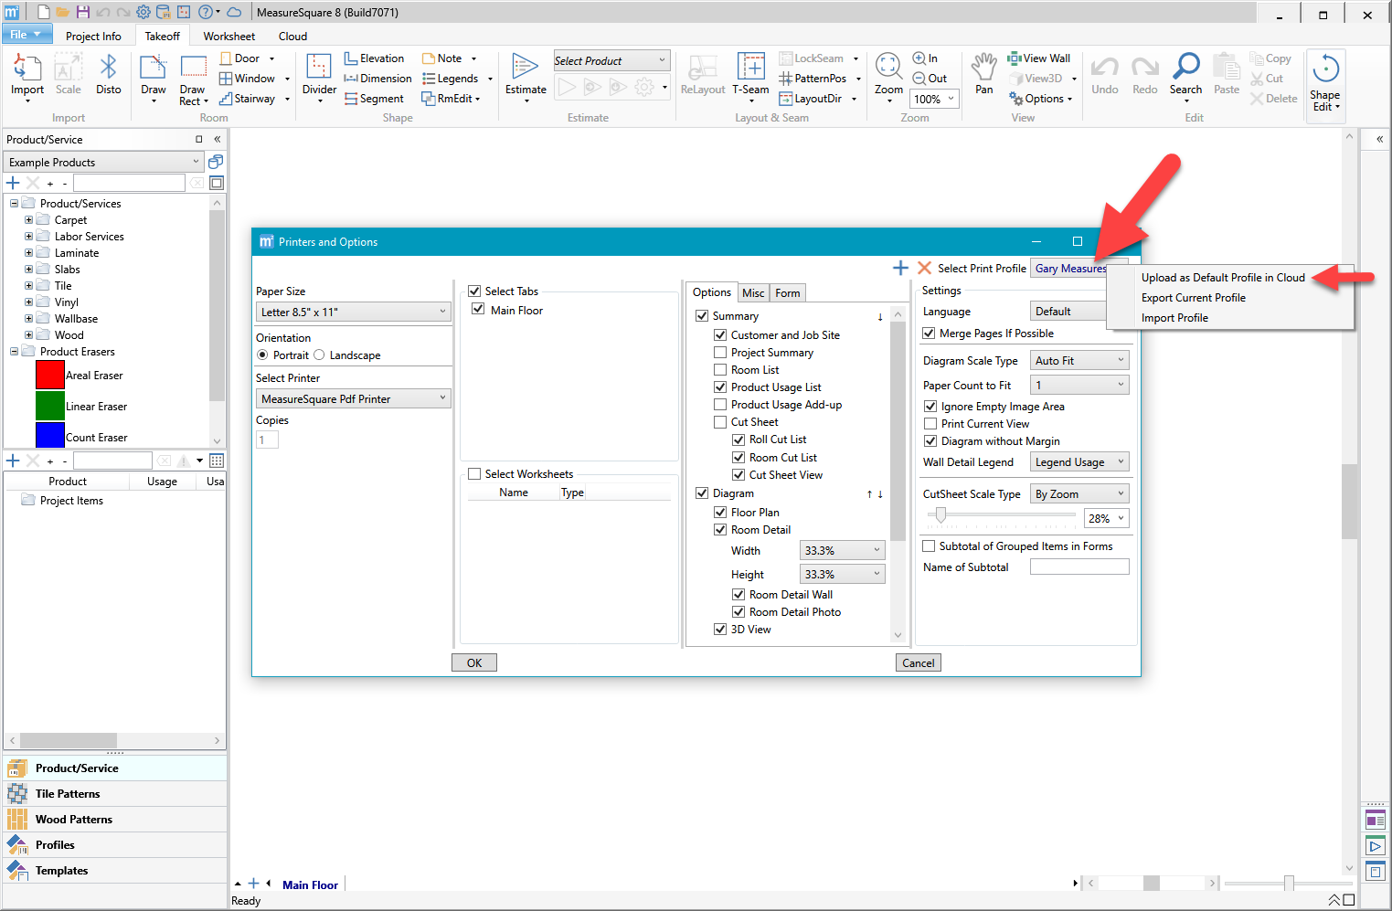Expand the Labor Services node

tap(28, 237)
